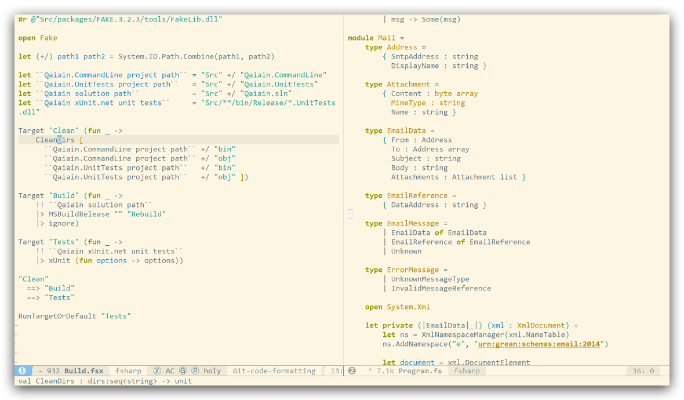Viewport: 684px width, 400px height.
Task: Click 'let document = xml.DocumentElement' line
Action: pyautogui.click(x=456, y=362)
